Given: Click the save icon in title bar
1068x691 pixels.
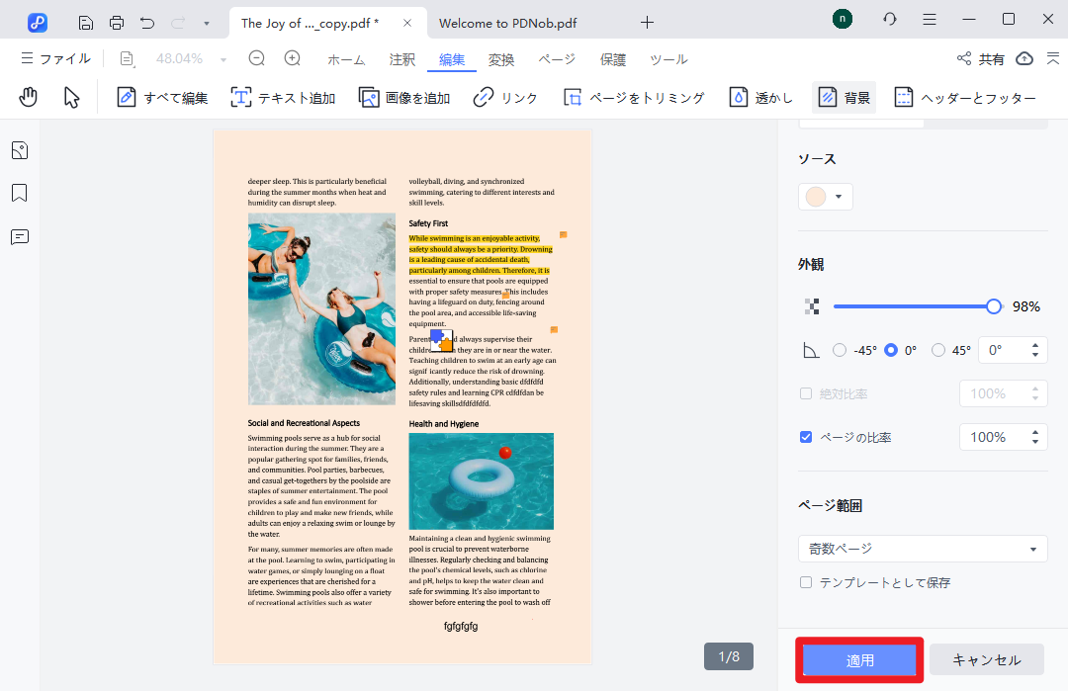Looking at the screenshot, I should (x=86, y=22).
